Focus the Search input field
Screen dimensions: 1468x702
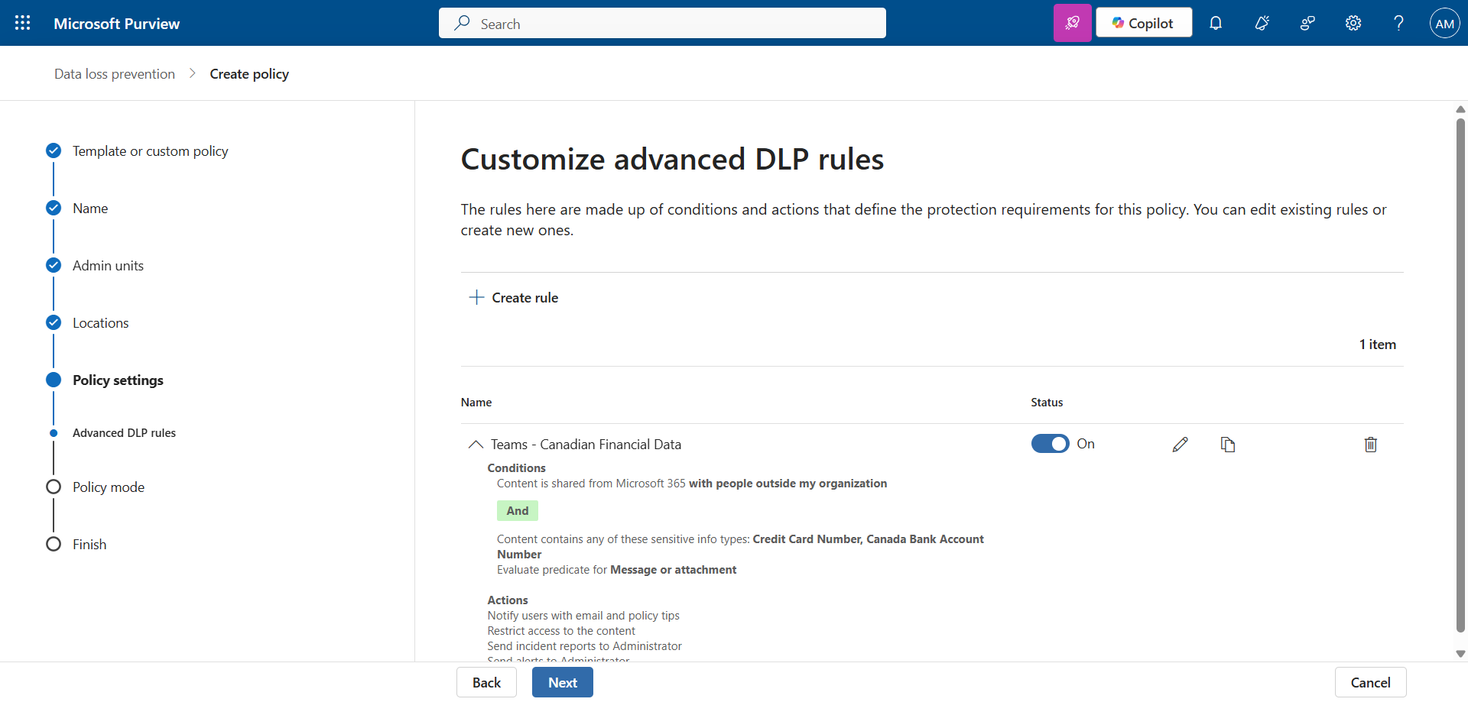[x=673, y=24]
